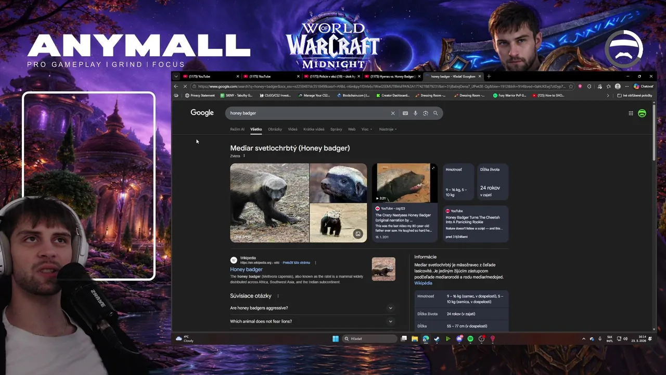Click the Windows taskbar Hľadať search box
666x375 pixels.
(x=370, y=339)
